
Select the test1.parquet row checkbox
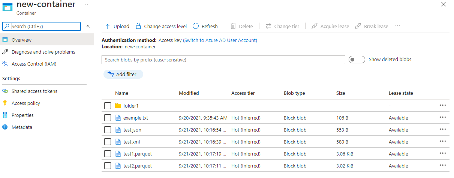point(108,154)
